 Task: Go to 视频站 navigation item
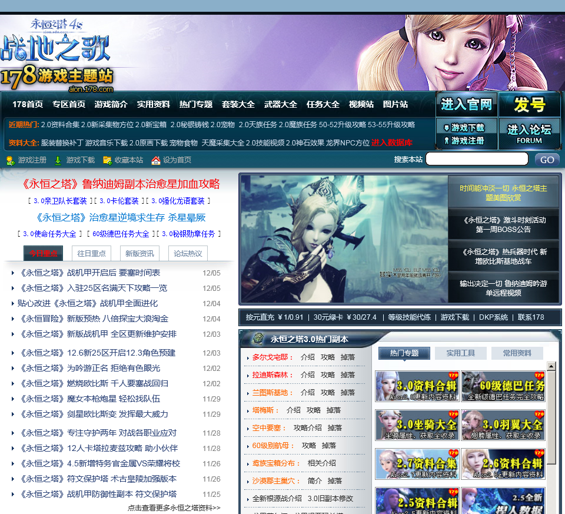[x=361, y=105]
